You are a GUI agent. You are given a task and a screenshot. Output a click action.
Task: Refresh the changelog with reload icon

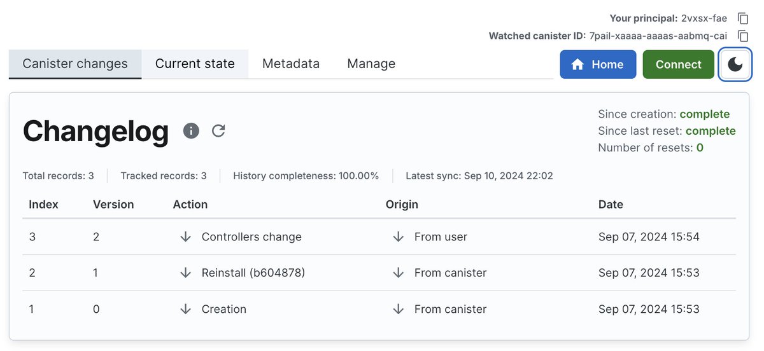click(x=218, y=130)
